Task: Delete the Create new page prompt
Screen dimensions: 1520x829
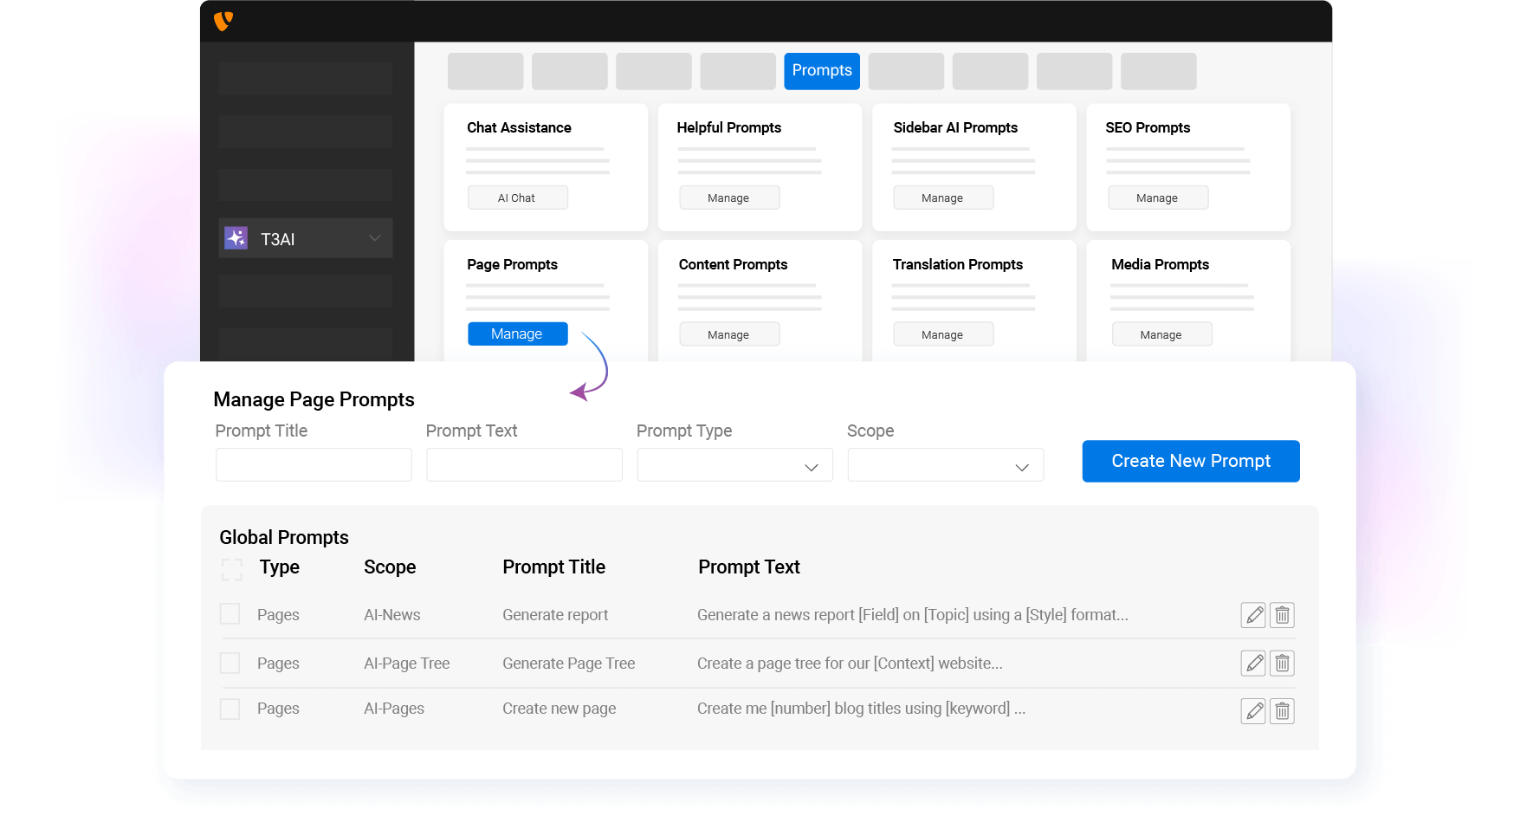Action: click(x=1282, y=710)
